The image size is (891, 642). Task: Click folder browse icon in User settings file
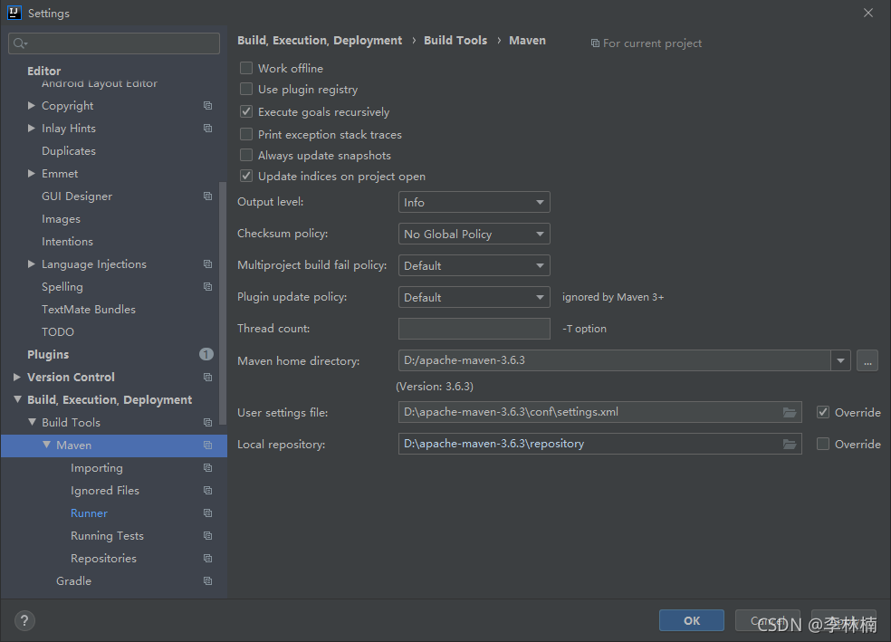[x=790, y=413]
